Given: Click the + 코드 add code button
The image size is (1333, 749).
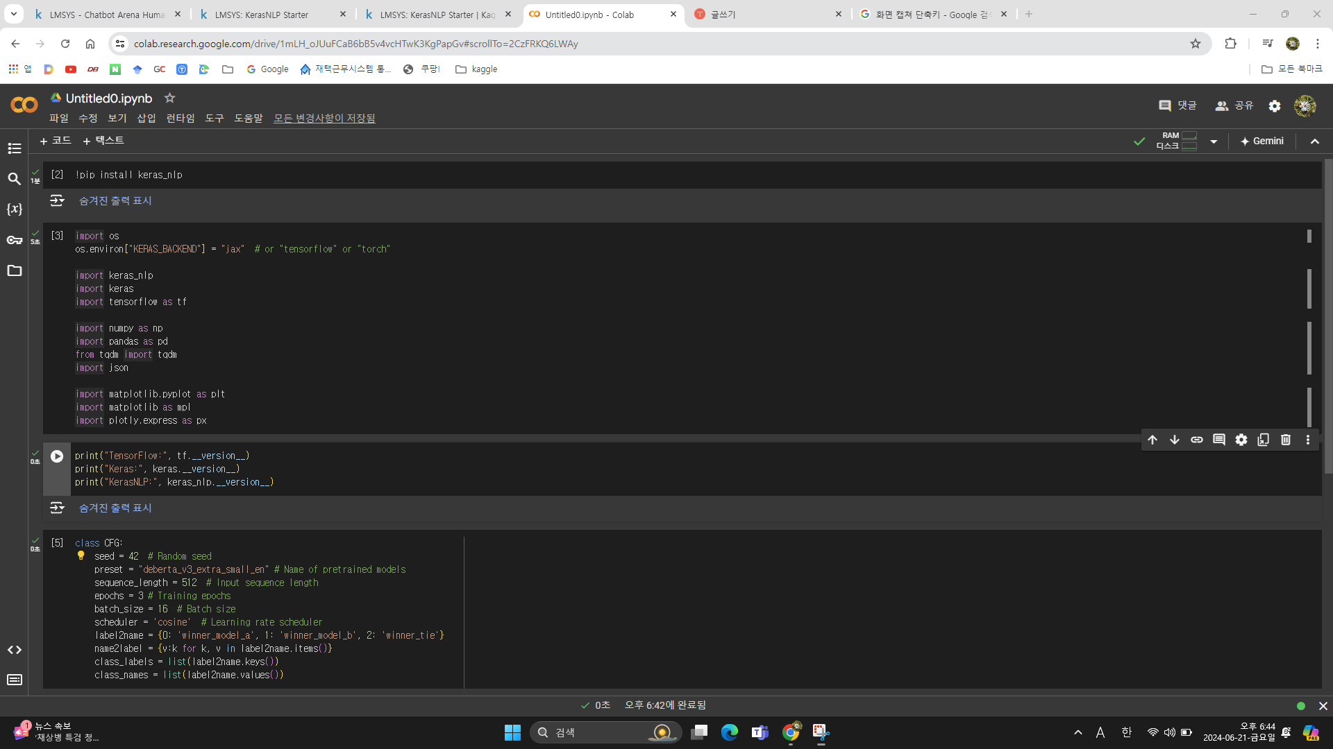Looking at the screenshot, I should (x=56, y=141).
